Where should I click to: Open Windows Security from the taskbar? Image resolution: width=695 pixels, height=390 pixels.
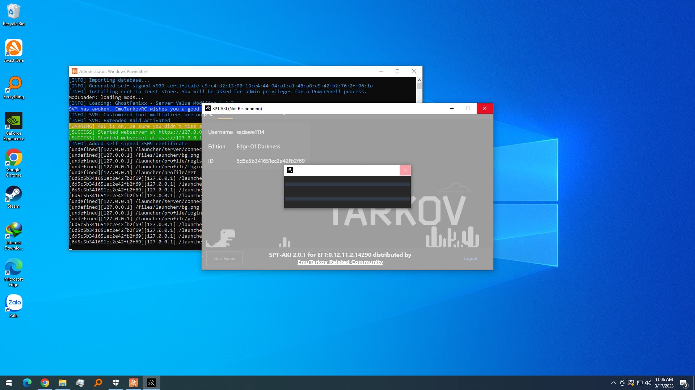click(116, 383)
